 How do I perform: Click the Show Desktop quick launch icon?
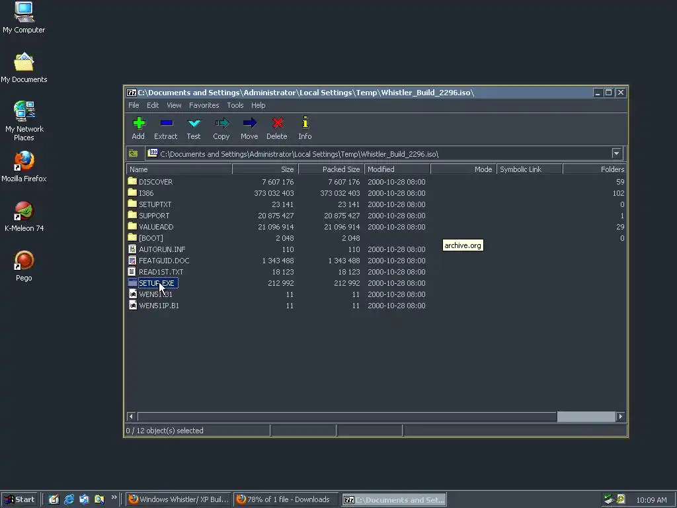(54, 499)
